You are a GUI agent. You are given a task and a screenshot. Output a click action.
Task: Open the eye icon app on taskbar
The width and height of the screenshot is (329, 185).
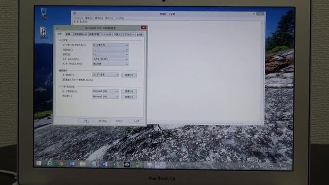(127, 164)
